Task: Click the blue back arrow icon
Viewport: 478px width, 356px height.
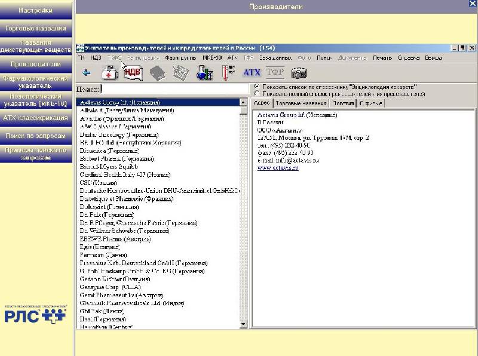Action: click(x=87, y=72)
